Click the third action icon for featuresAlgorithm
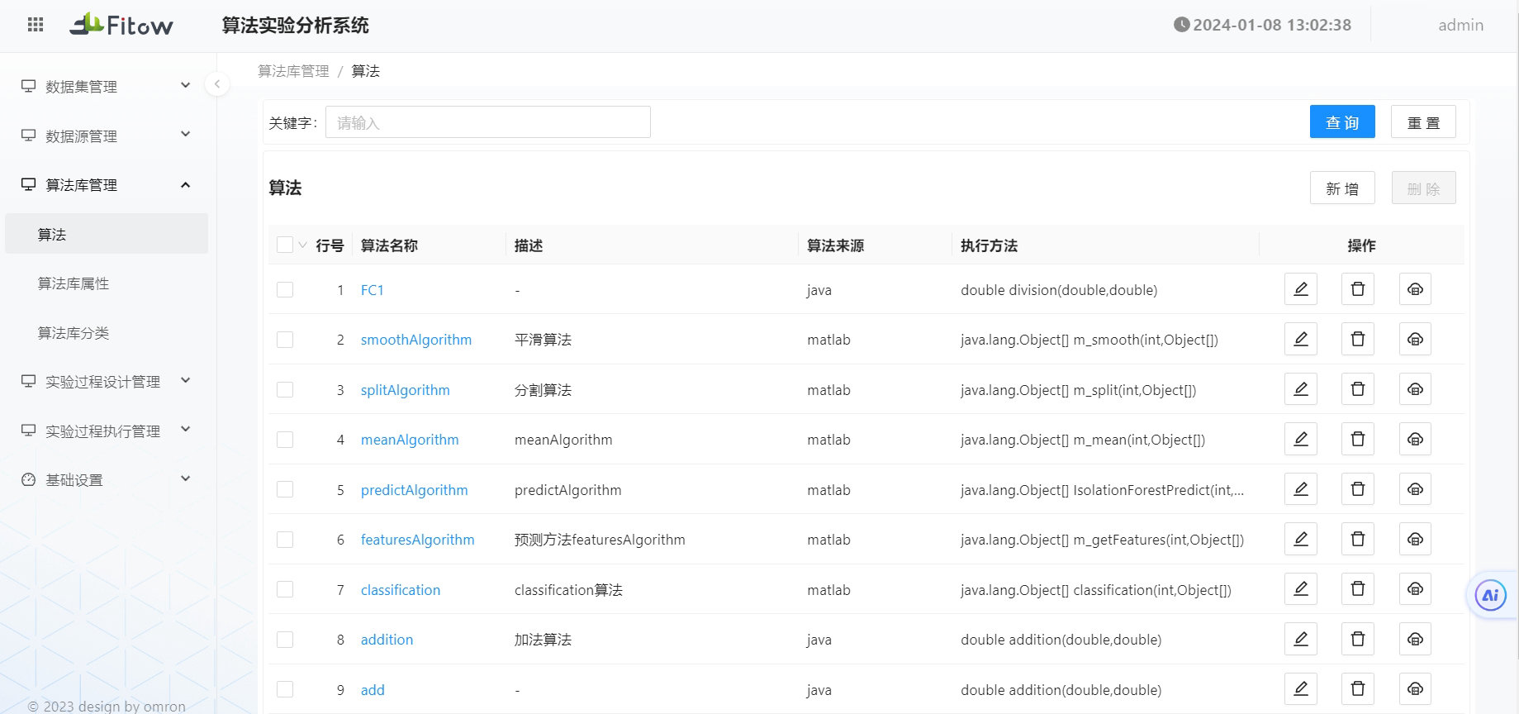 [x=1415, y=539]
